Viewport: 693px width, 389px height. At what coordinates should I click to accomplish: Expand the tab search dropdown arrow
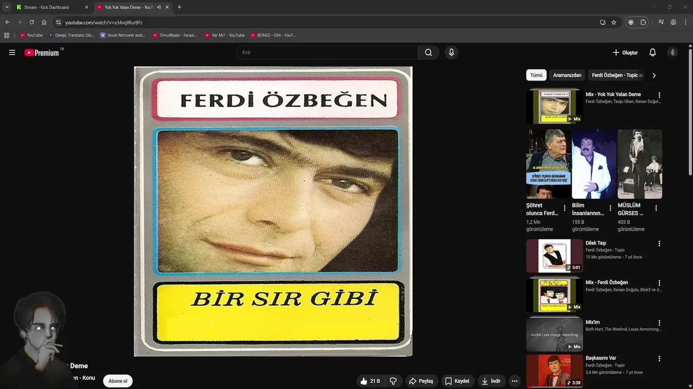[x=7, y=7]
